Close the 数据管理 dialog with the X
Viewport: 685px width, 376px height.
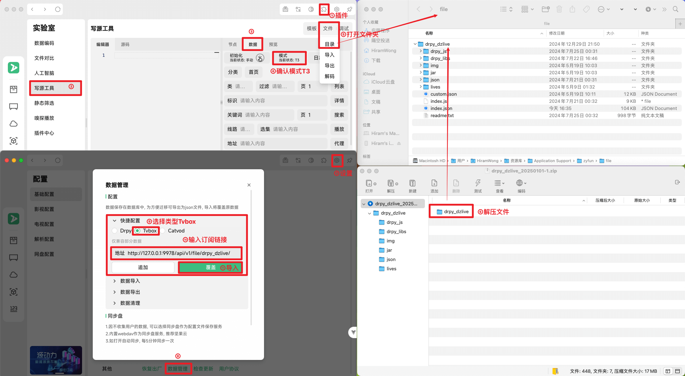pyautogui.click(x=249, y=185)
